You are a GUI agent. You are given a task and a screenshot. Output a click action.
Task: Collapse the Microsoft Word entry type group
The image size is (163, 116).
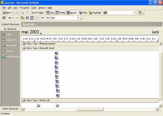coord(24,48)
